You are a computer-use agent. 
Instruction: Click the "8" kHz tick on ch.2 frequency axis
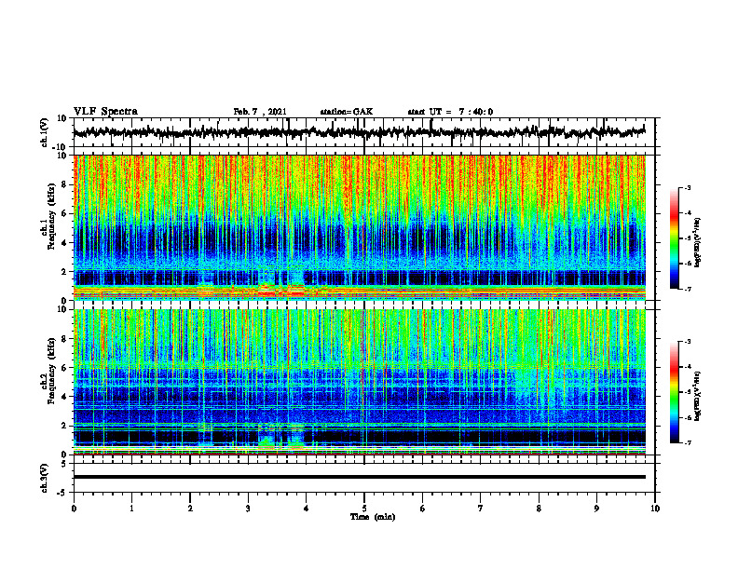[65, 339]
